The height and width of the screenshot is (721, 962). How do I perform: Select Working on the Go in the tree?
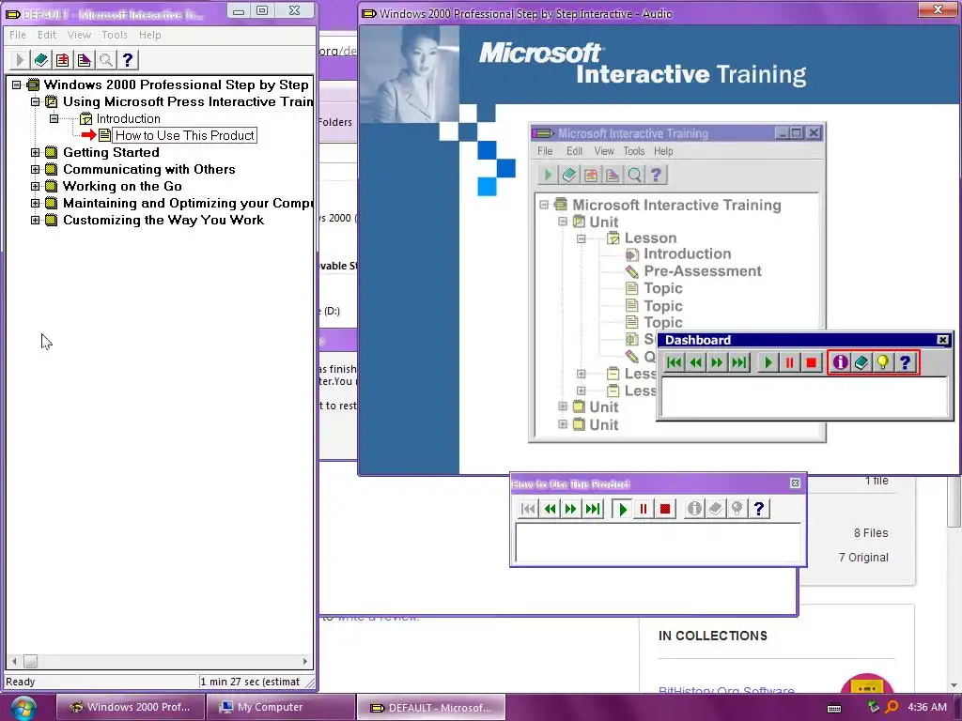(122, 186)
